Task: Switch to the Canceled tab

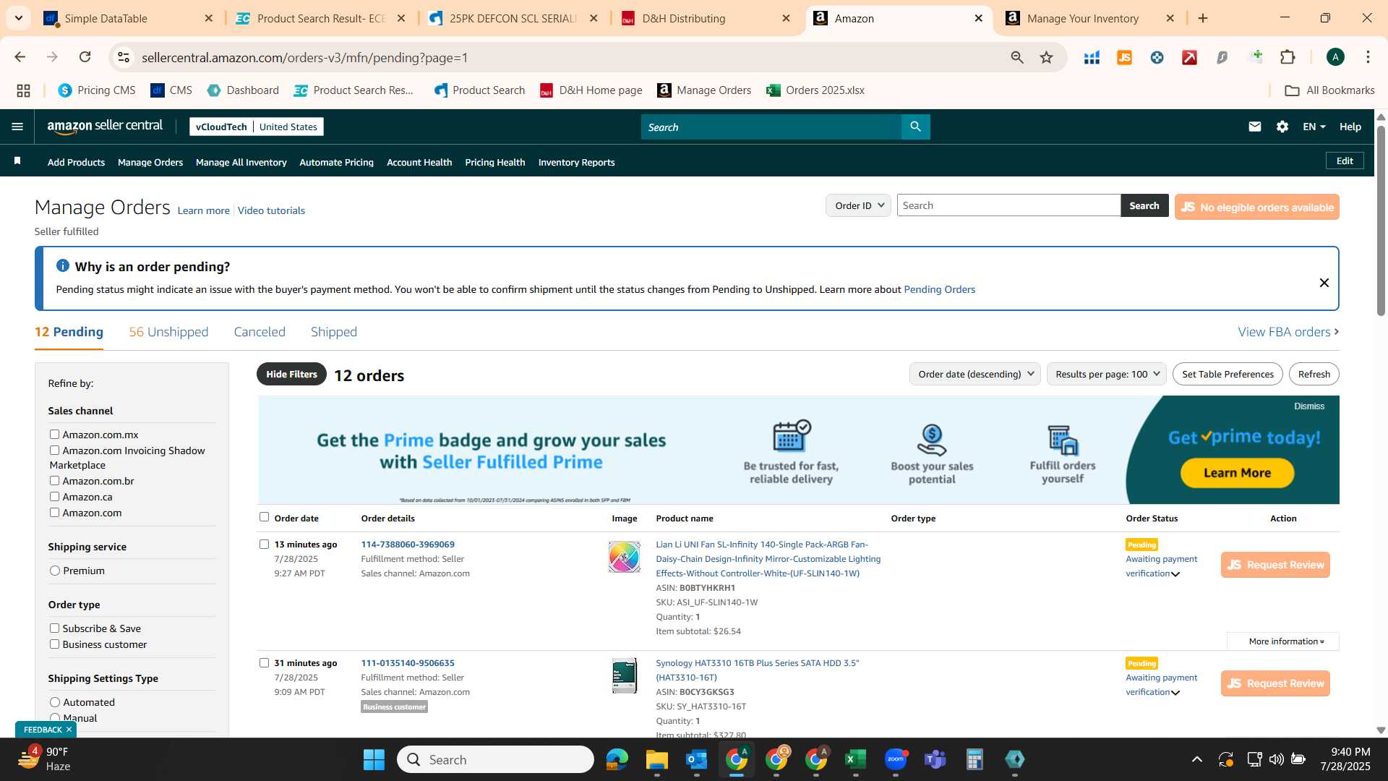Action: [260, 332]
